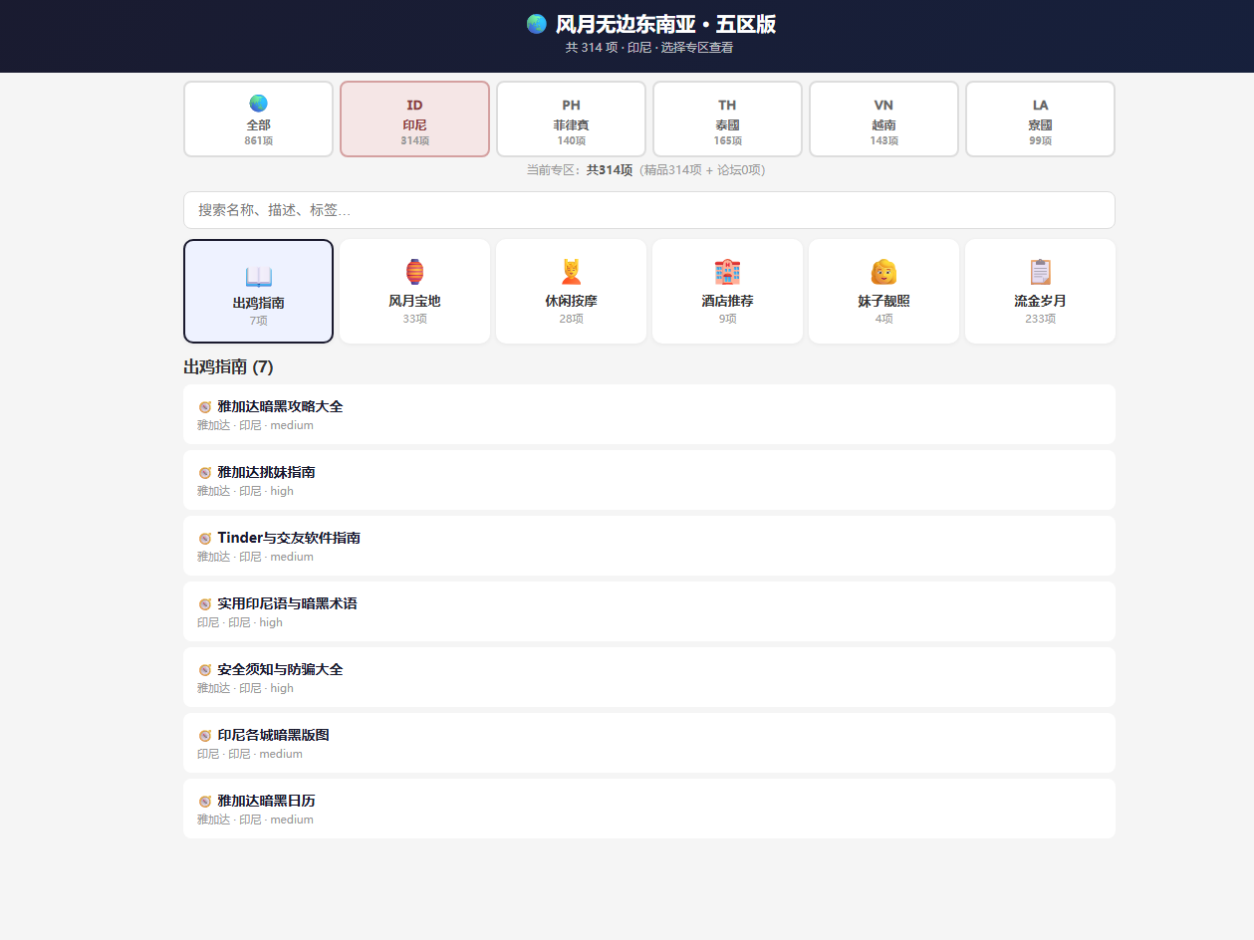Open the 出鸡指南 category card
Screen dimensions: 1254x940
258,291
